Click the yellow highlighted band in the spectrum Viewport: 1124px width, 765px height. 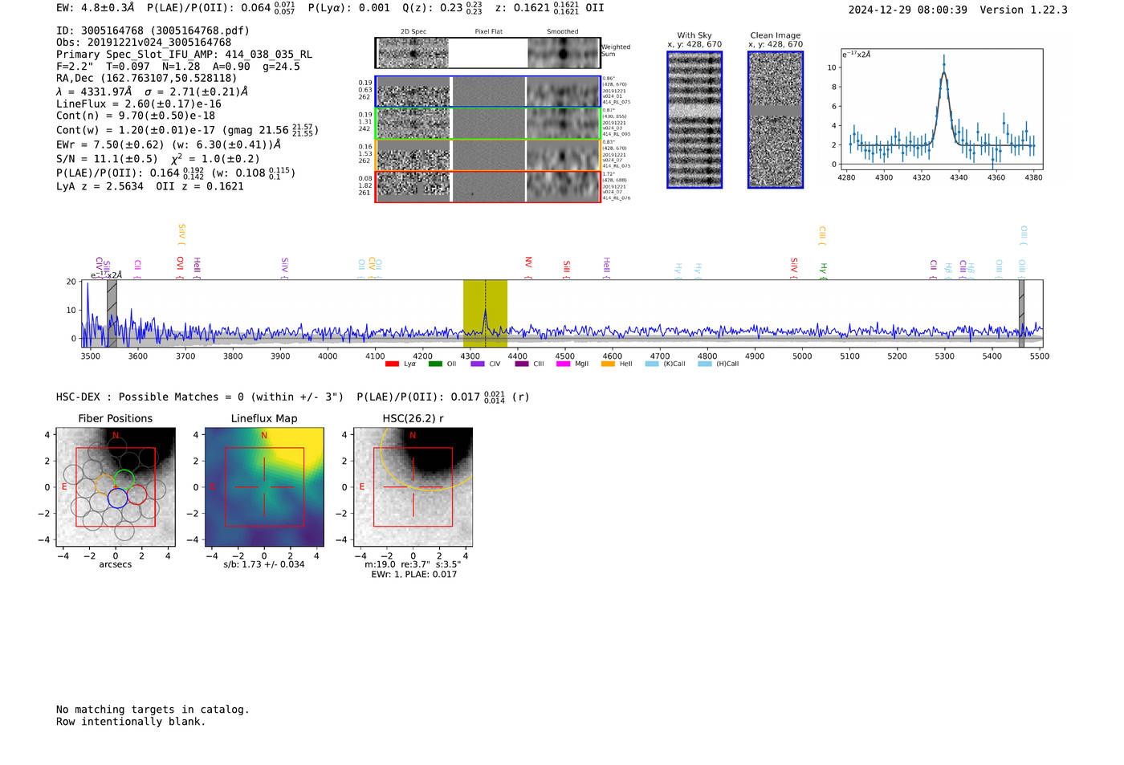click(x=485, y=314)
